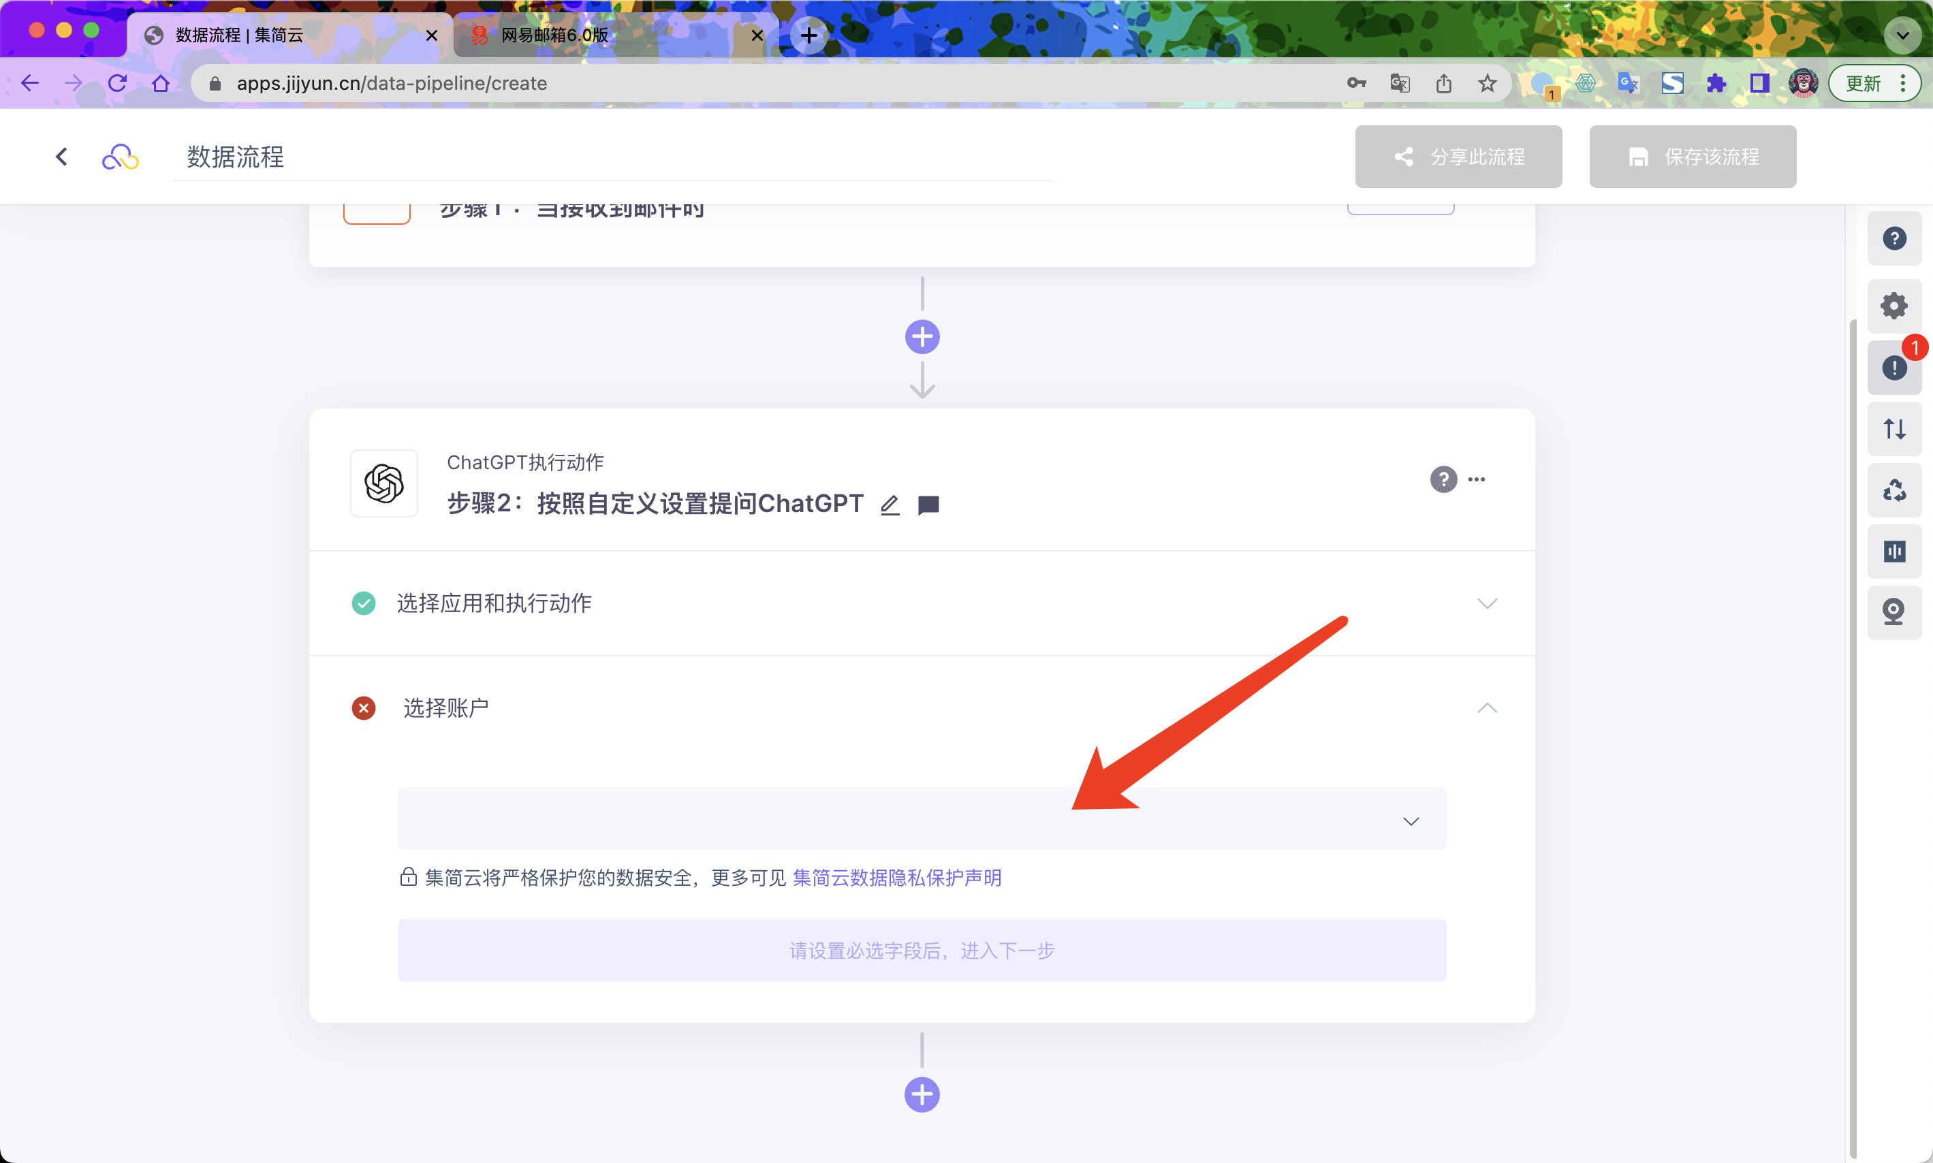Click the 保存该流程 button
The image size is (1933, 1163).
coord(1692,157)
